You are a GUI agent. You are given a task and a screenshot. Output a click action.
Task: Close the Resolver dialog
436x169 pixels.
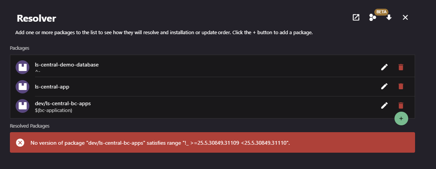tap(405, 17)
